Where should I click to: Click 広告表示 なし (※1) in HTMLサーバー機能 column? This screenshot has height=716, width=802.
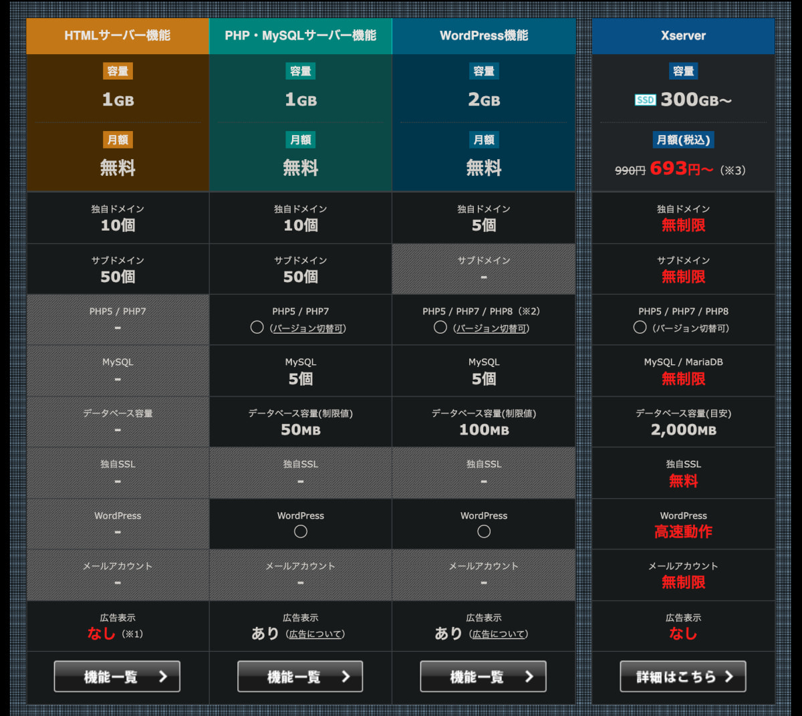coord(118,626)
